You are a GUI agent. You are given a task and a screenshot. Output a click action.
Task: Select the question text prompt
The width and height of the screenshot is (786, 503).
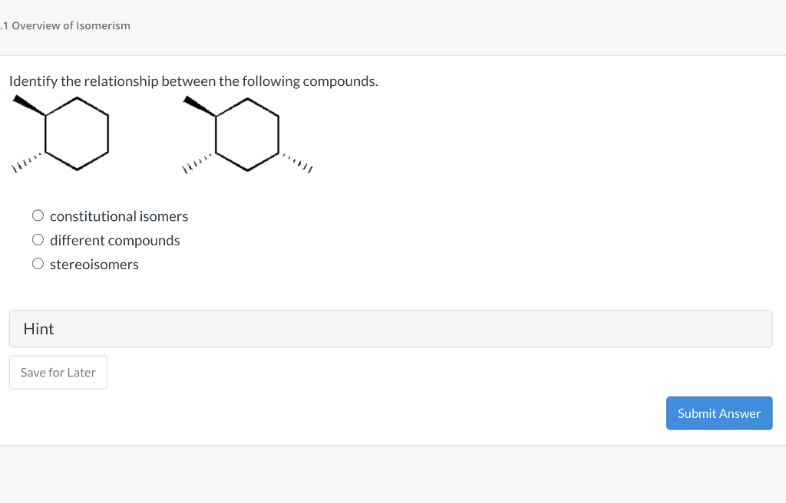192,81
